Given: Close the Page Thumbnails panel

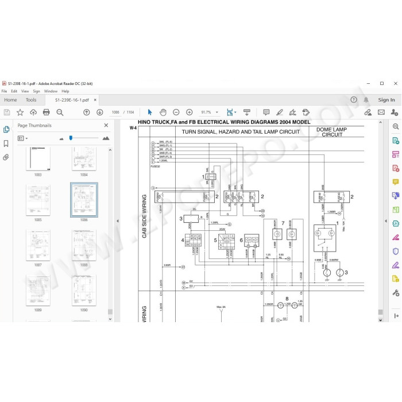Looking at the screenshot, I should tap(106, 125).
